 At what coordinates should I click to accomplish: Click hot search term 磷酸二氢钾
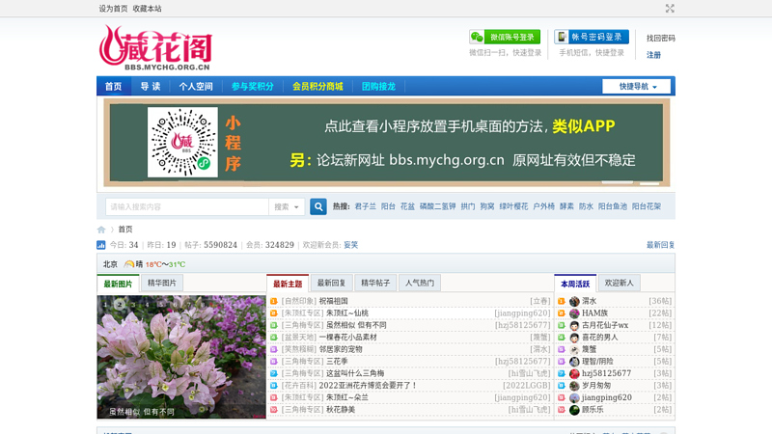click(x=438, y=206)
